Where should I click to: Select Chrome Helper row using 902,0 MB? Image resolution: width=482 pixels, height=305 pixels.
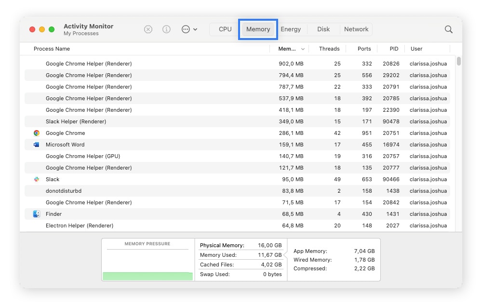point(237,64)
